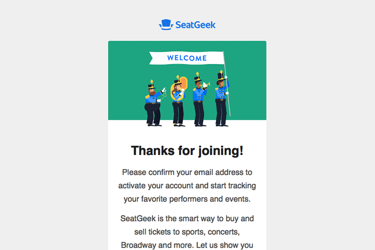This screenshot has height=250, width=375.
Task: Click the SeatGeek wordmark text
Action: pyautogui.click(x=195, y=24)
